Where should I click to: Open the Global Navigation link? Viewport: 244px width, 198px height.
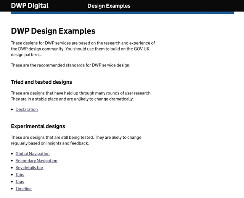tap(32, 154)
